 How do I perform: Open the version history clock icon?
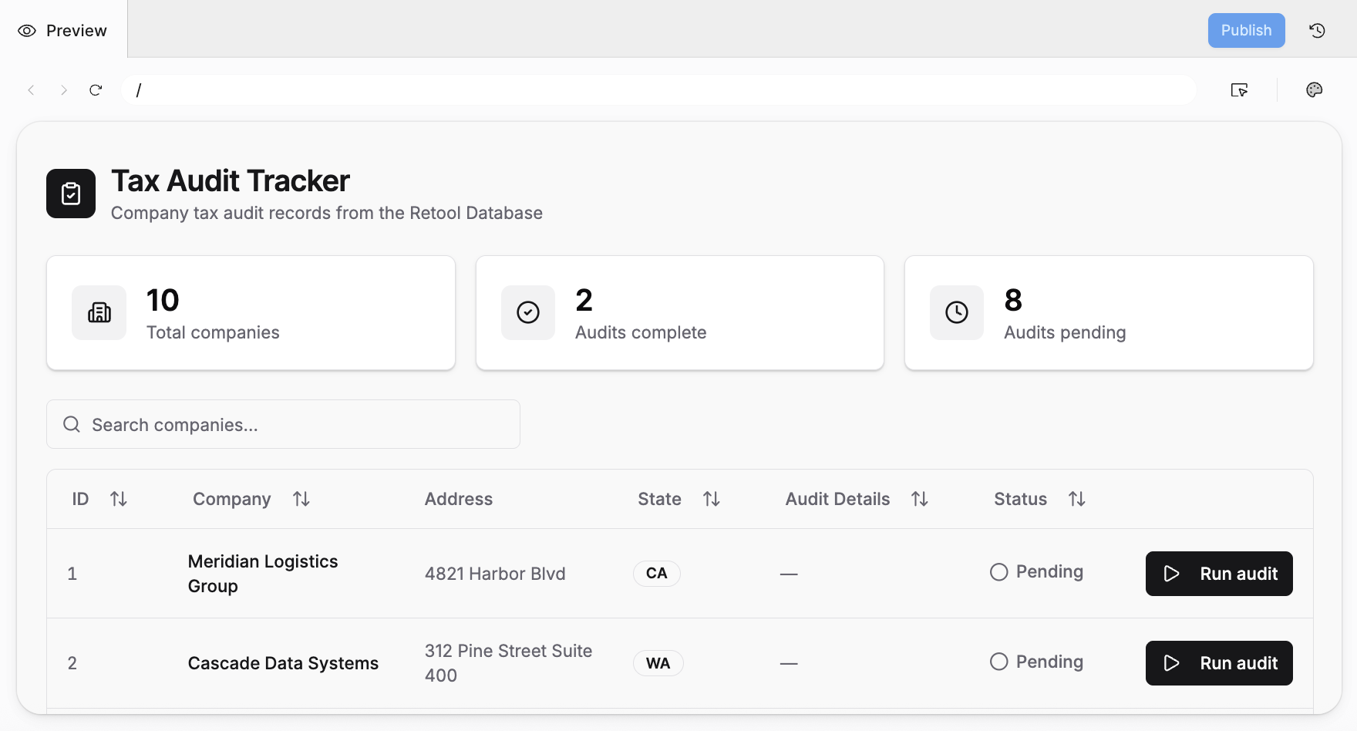pos(1317,31)
